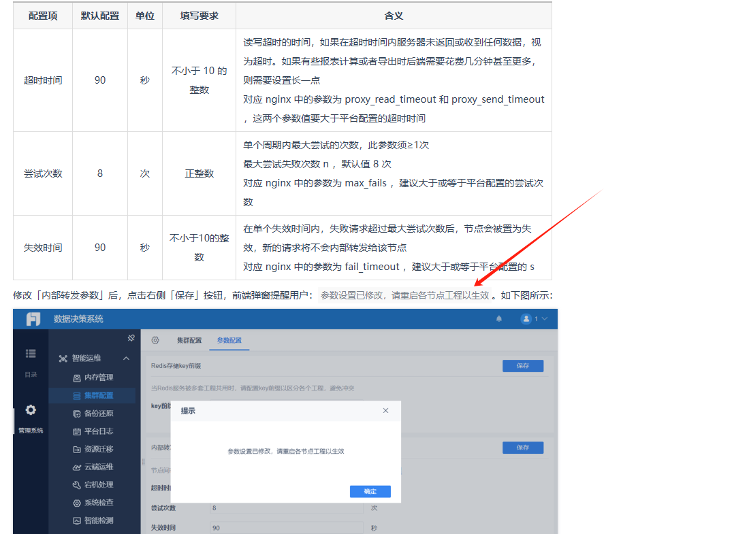Collapse the 智能运维 menu group
The image size is (749, 534).
click(x=126, y=358)
